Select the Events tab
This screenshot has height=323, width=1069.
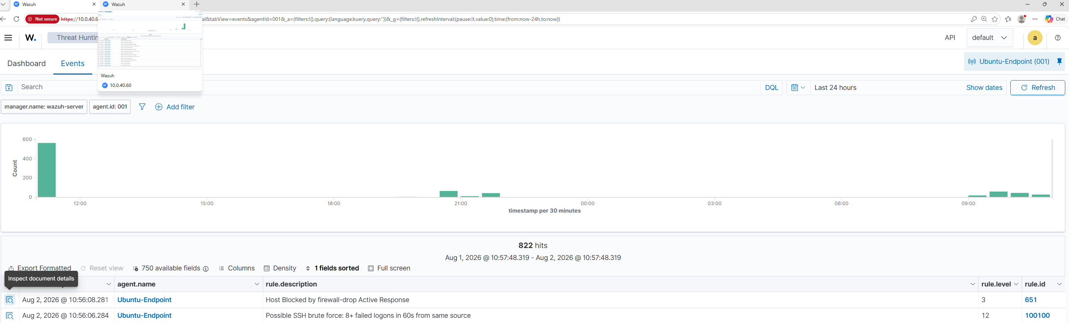click(x=73, y=63)
